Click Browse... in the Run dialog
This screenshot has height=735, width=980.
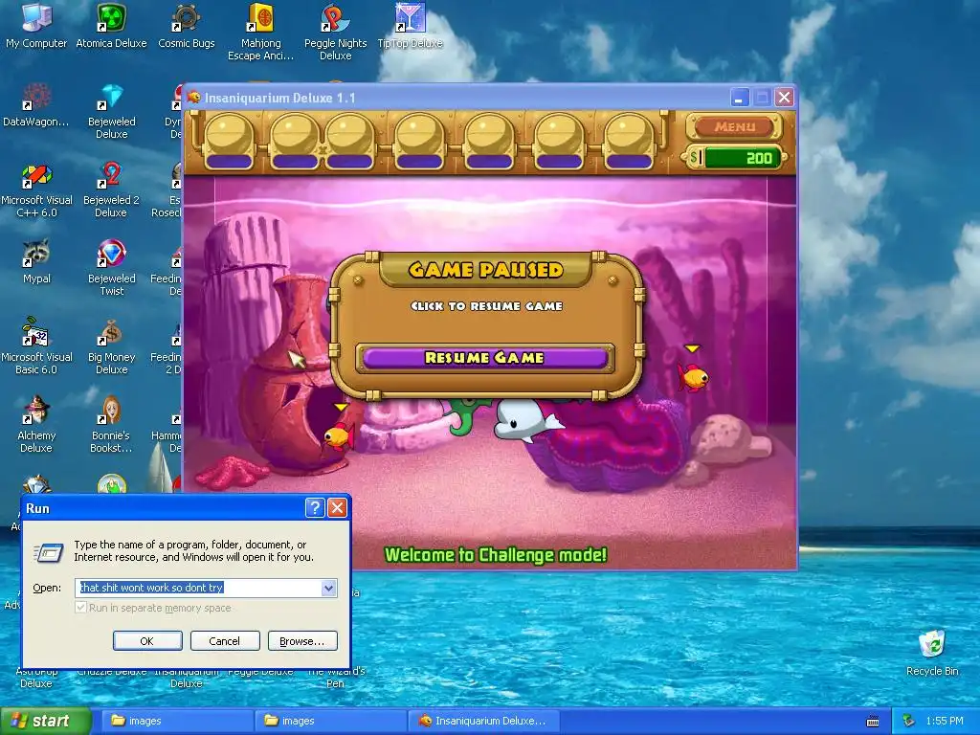tap(302, 640)
